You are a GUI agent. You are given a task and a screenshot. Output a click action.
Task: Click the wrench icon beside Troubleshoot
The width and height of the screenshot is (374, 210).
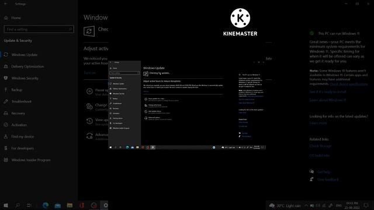tap(6, 101)
